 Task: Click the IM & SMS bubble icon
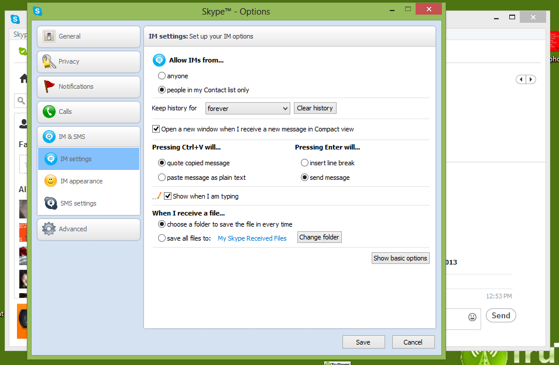click(x=49, y=137)
